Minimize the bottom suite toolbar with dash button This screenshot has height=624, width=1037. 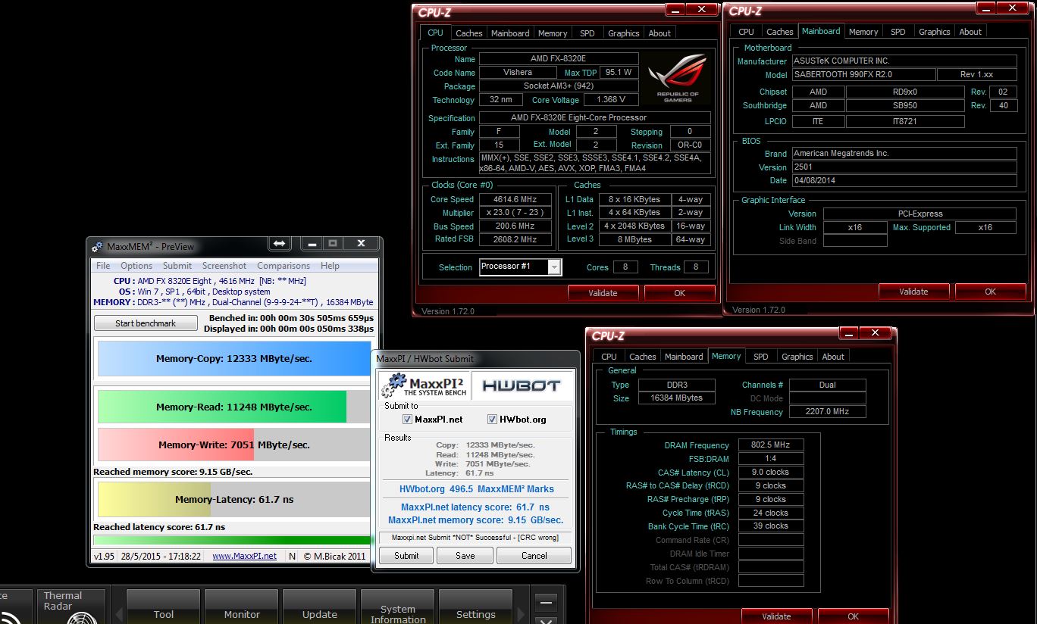tap(546, 602)
